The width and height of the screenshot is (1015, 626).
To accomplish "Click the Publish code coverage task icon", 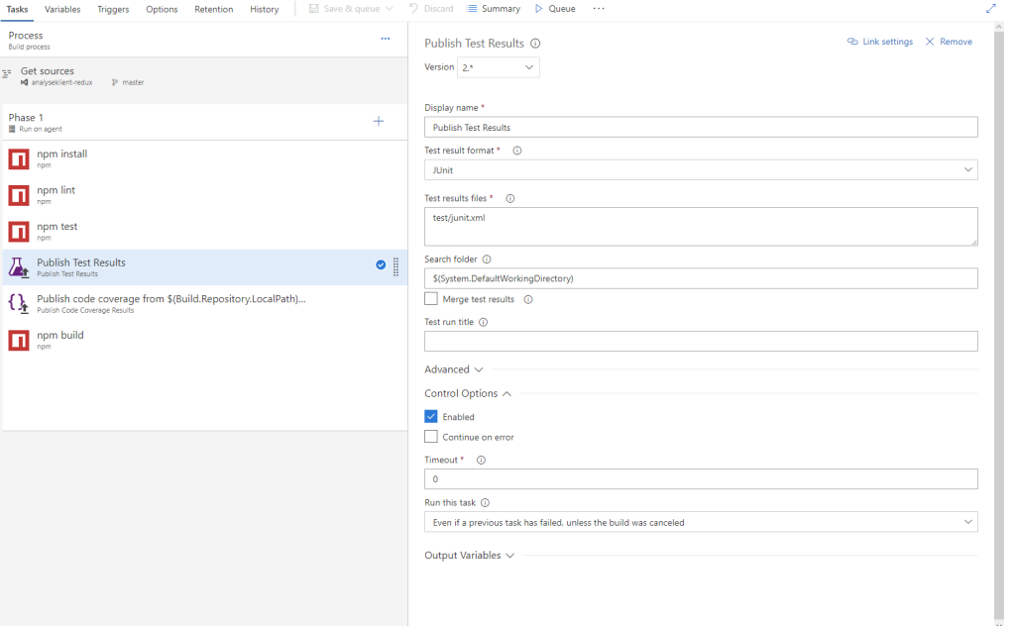I will click(18, 304).
